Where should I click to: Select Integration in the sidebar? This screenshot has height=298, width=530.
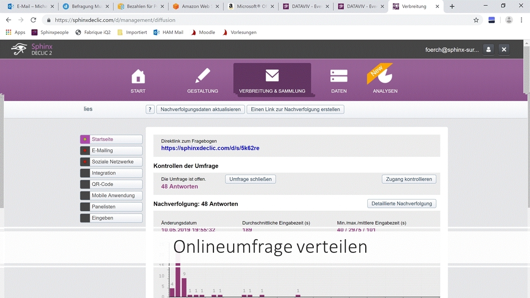point(111,173)
